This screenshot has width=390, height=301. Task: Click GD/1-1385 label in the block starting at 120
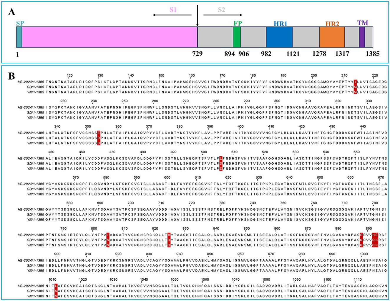35,87
